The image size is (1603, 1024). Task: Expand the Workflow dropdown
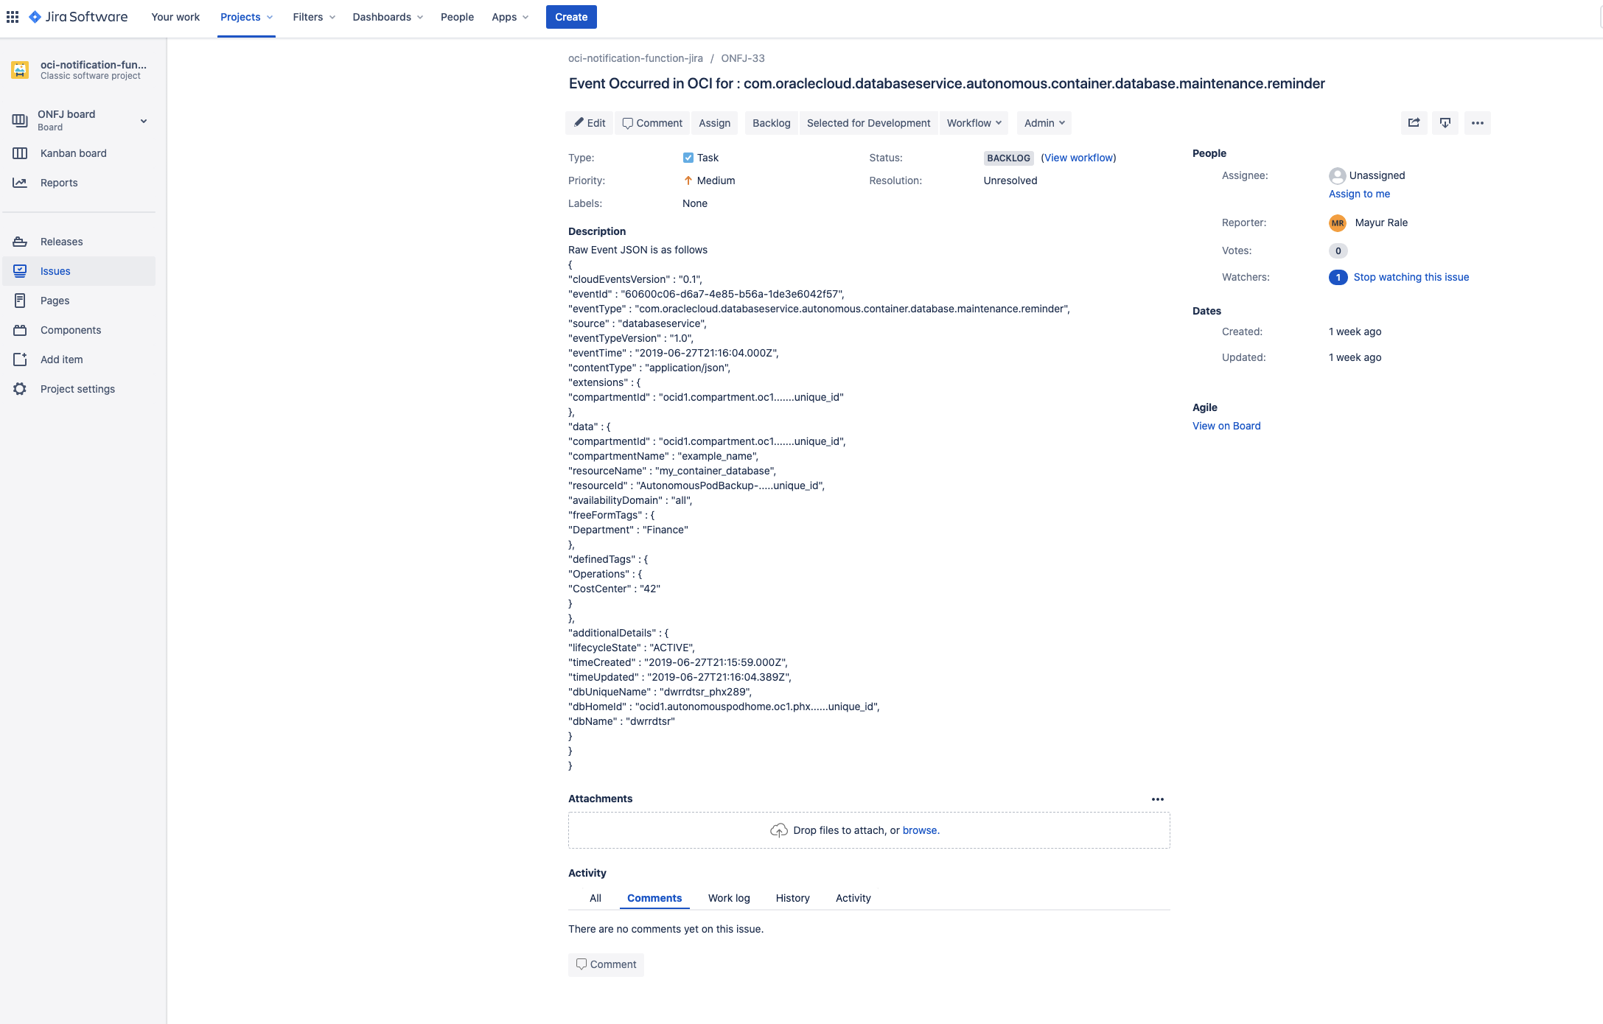[974, 123]
